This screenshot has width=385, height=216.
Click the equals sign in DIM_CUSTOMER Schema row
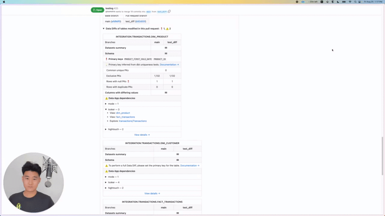[177, 160]
